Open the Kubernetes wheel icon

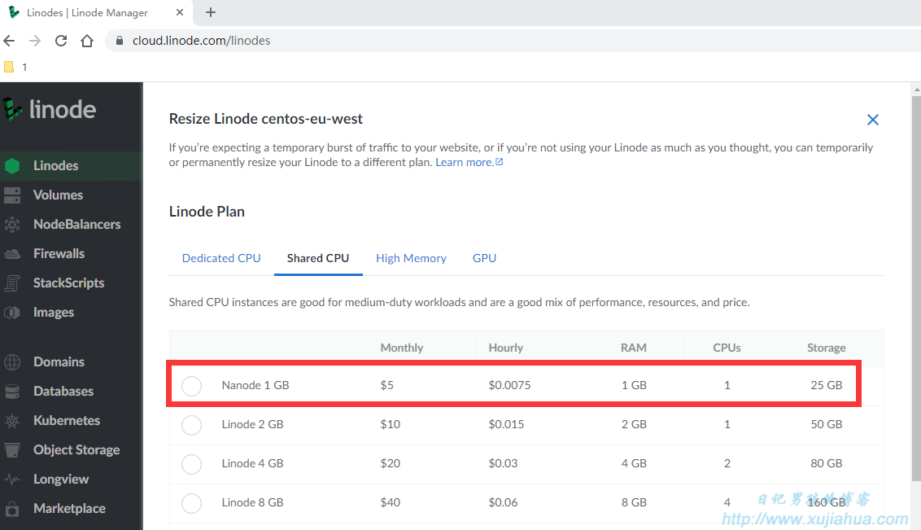11,421
